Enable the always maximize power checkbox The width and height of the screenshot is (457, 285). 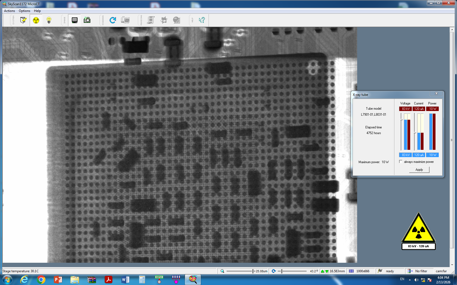(401, 162)
